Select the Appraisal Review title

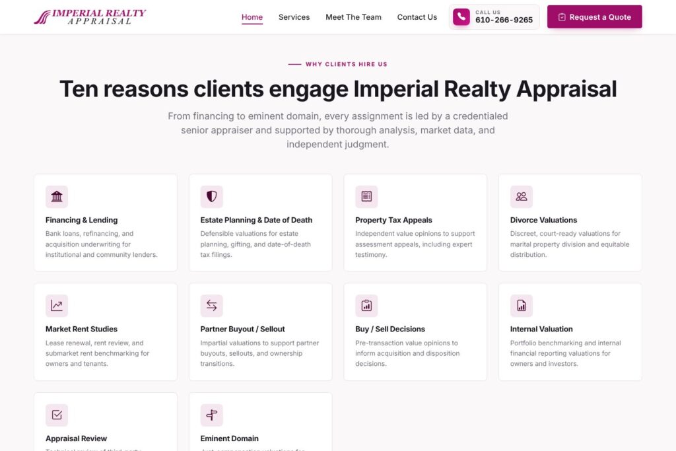(77, 438)
